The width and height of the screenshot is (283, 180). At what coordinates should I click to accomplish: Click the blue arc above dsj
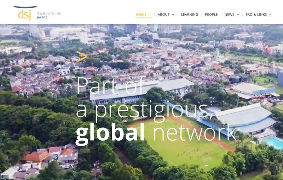point(25,7)
